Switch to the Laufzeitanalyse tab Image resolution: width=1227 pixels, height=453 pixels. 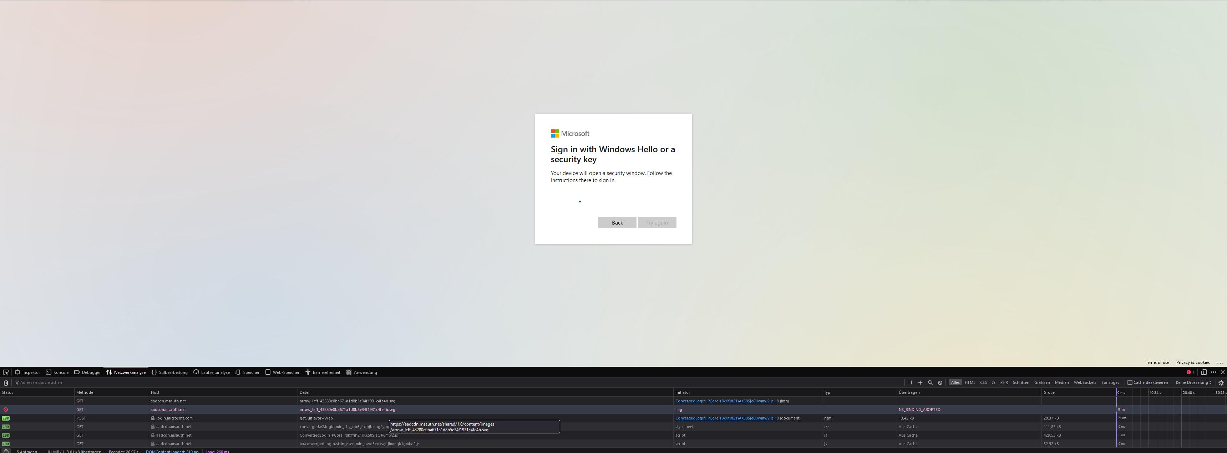pyautogui.click(x=212, y=372)
